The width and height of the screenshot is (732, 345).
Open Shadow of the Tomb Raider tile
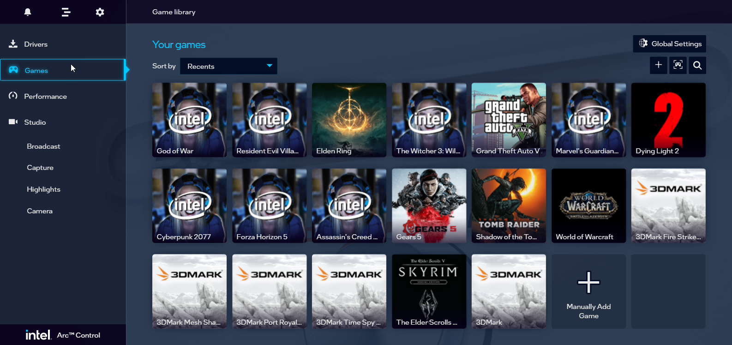[x=509, y=206]
